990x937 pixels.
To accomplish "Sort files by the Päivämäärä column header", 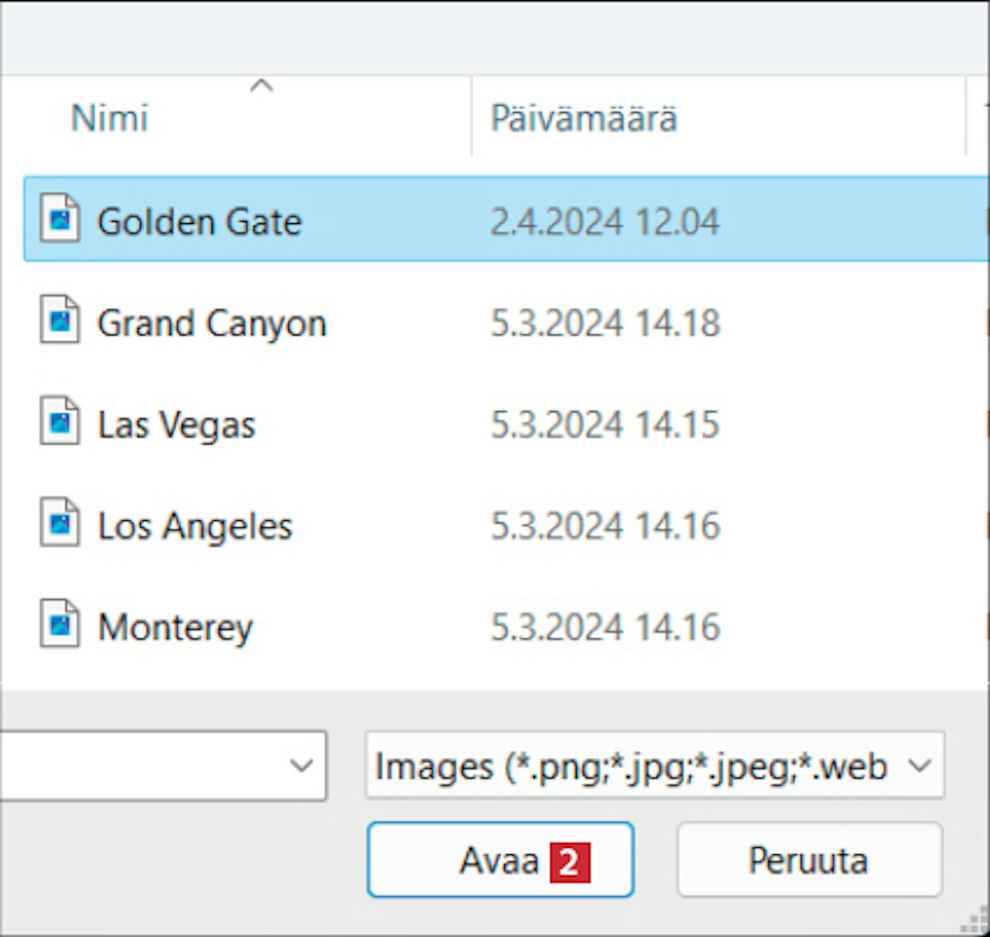I will pos(583,119).
